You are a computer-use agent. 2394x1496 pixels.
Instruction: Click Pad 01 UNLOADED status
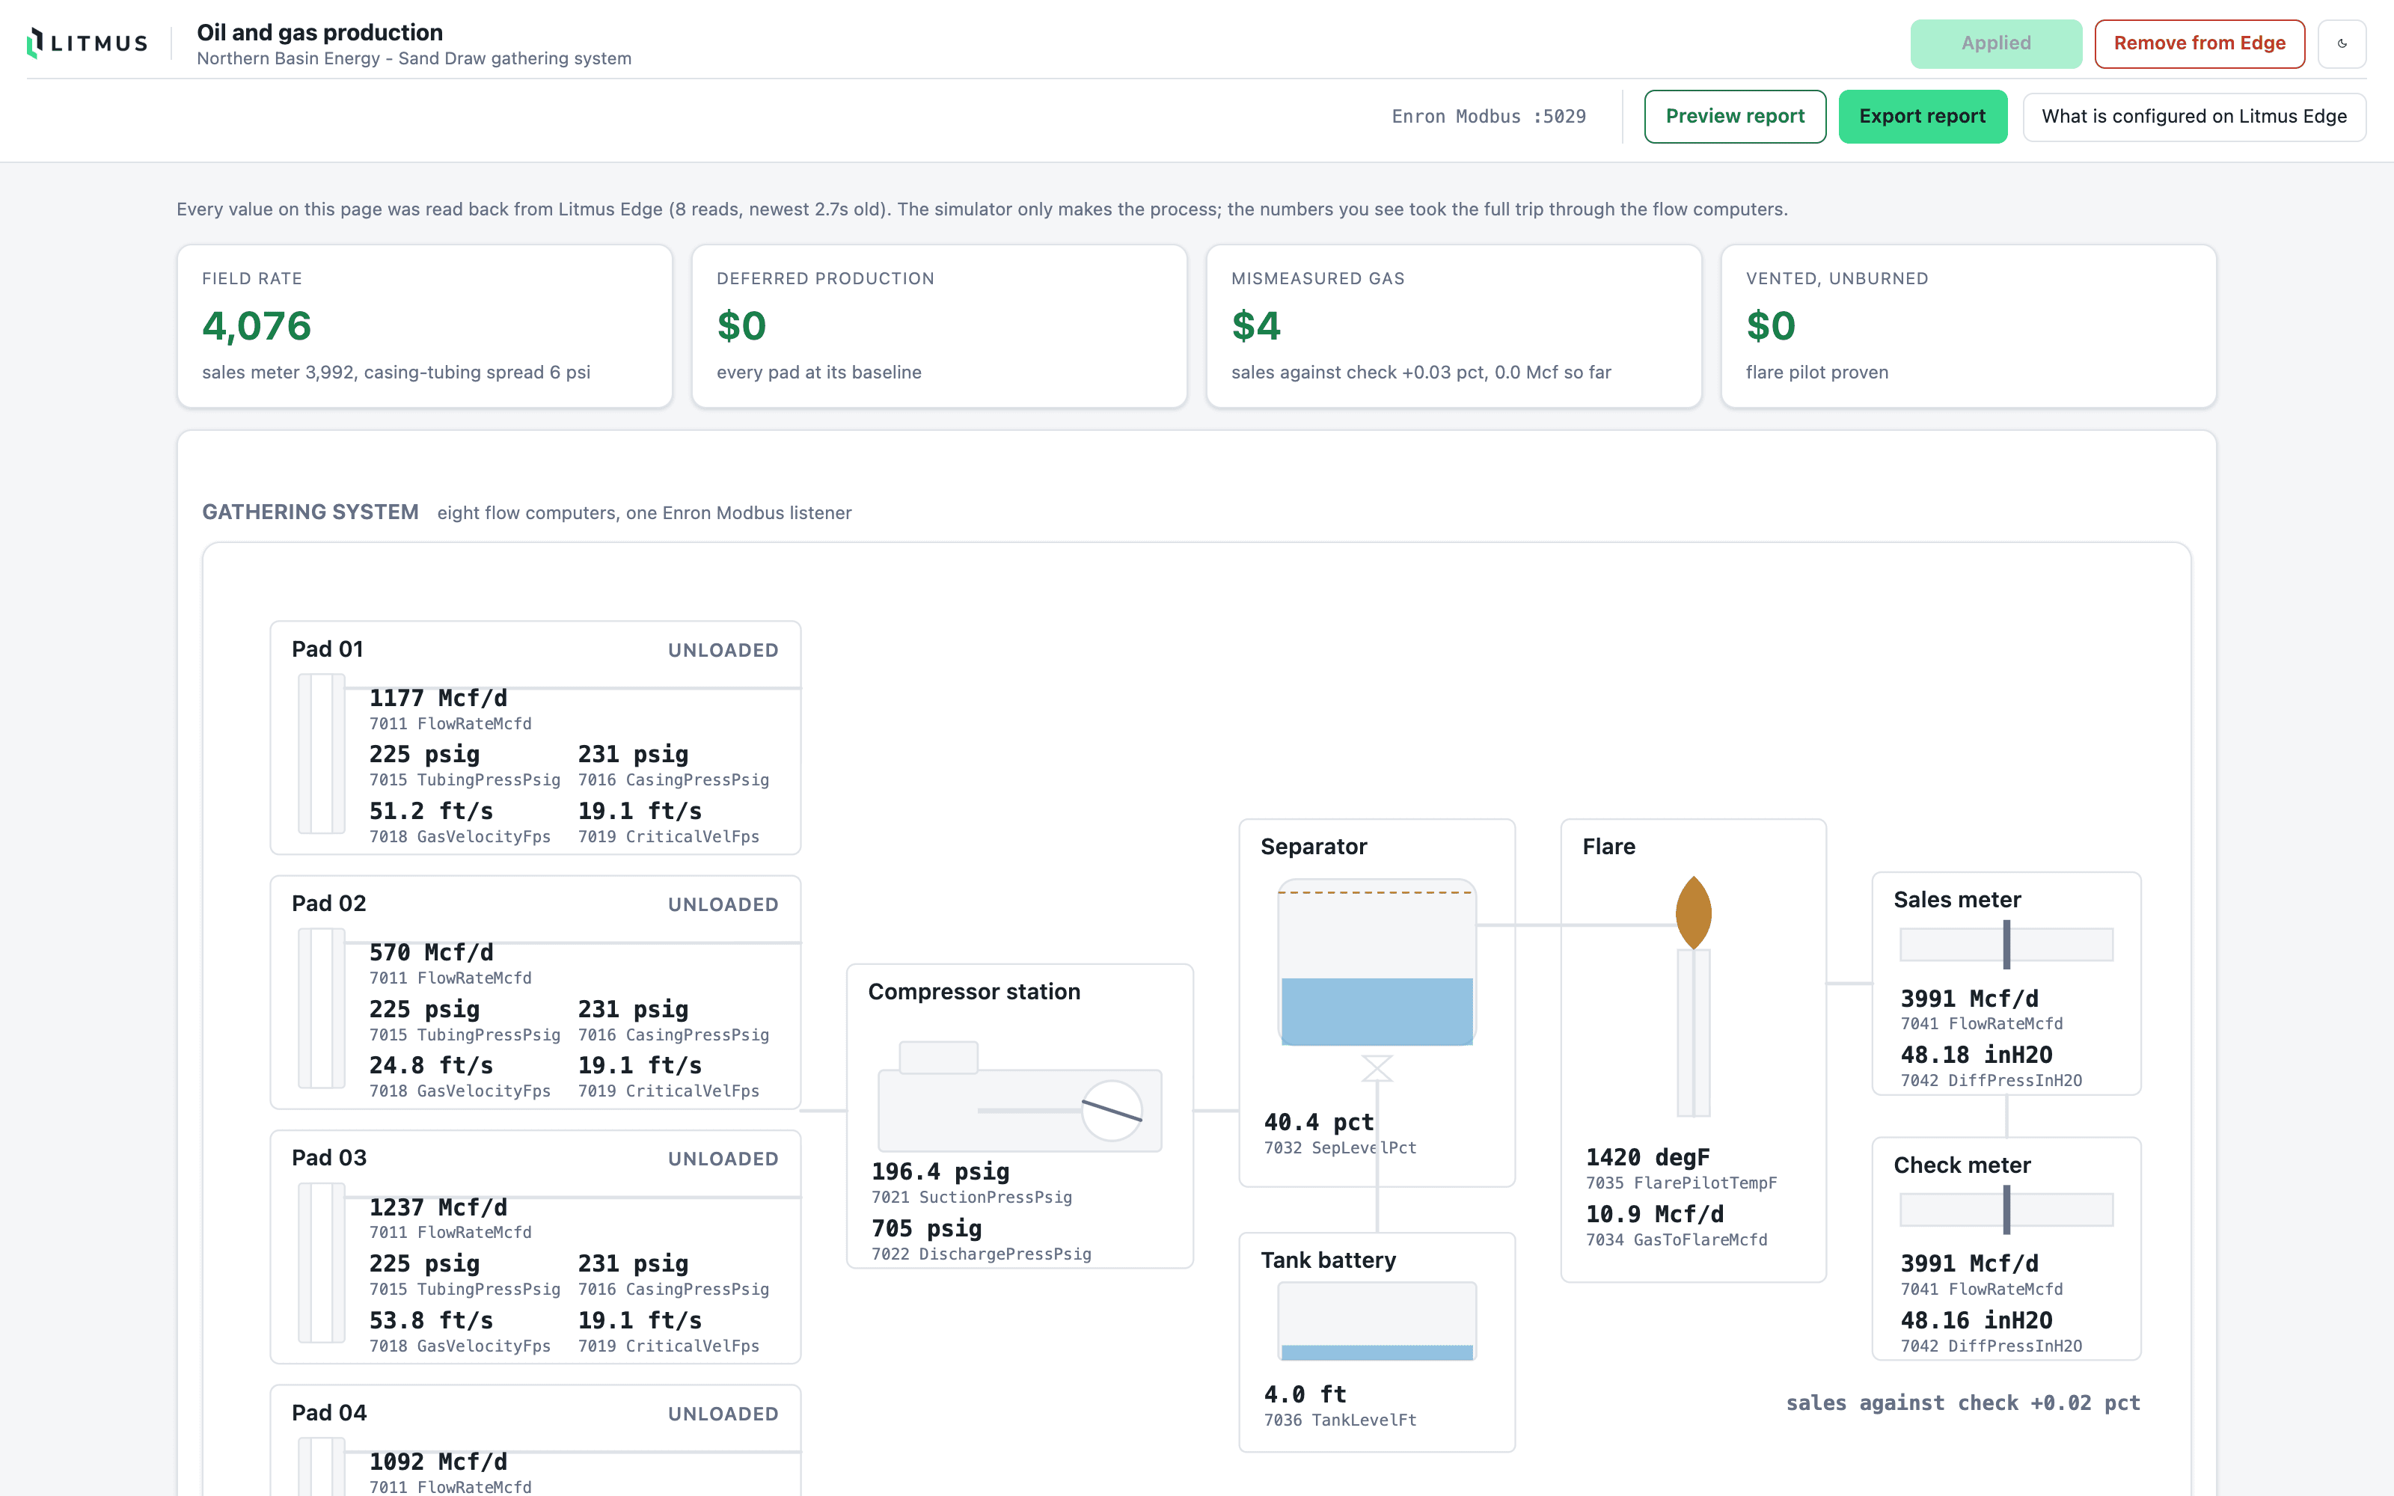(723, 650)
